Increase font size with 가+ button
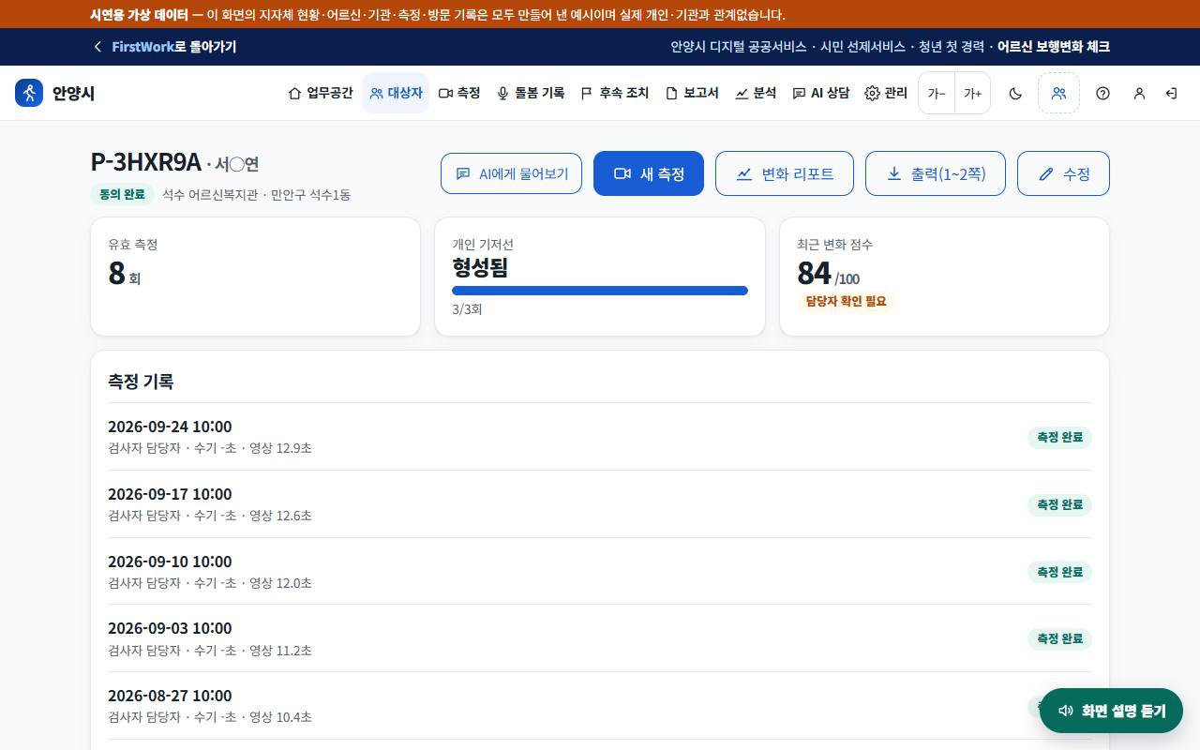Screen dimensions: 1200x750 [972, 93]
